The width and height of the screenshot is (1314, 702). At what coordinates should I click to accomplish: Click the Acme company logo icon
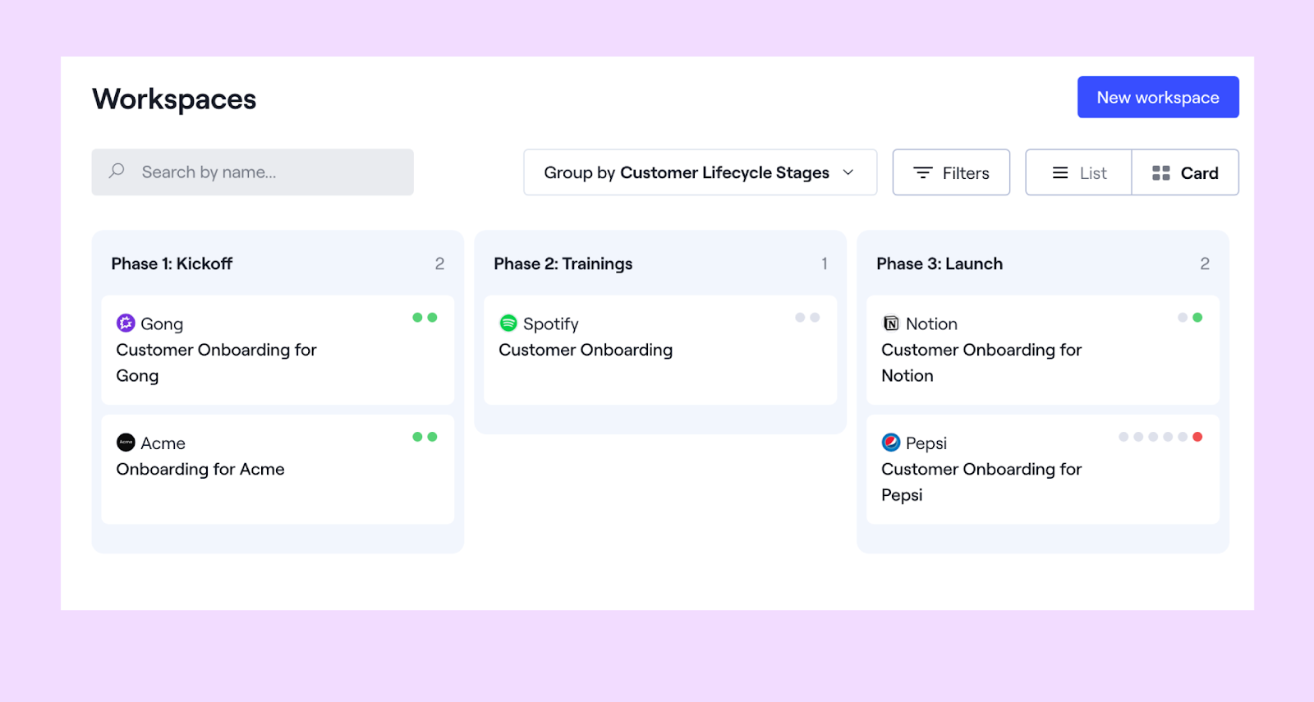pyautogui.click(x=126, y=443)
